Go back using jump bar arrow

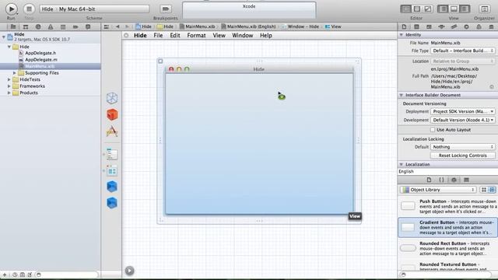[117, 26]
